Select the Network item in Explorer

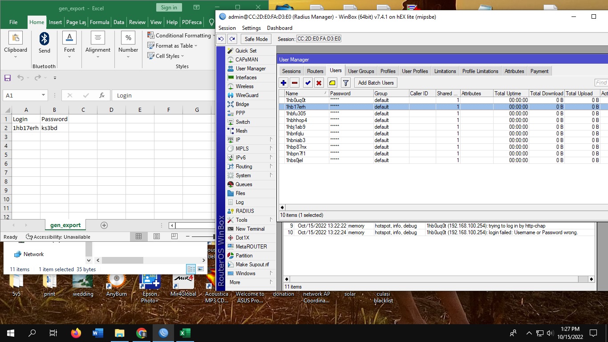(x=33, y=254)
